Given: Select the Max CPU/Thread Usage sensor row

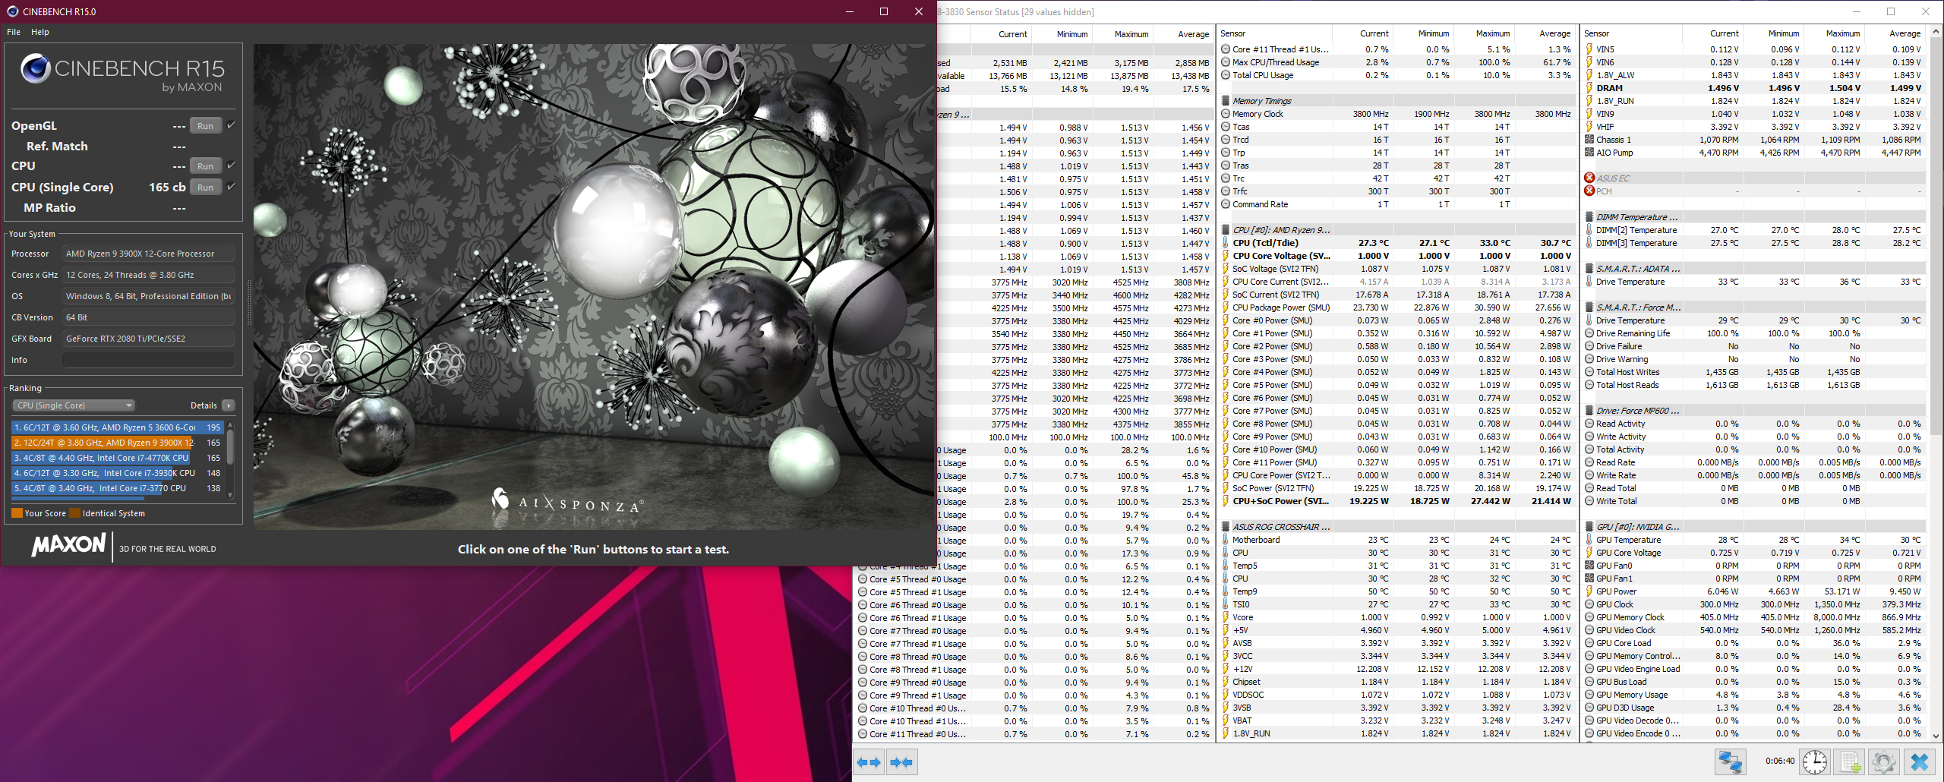Looking at the screenshot, I should [1396, 62].
